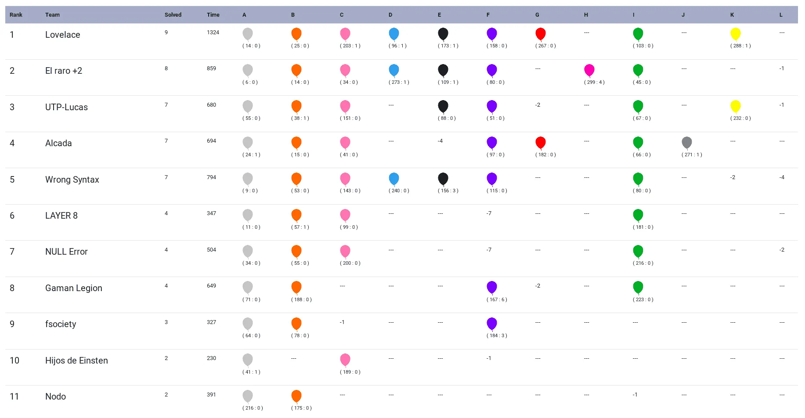Open the Wrong Syntax team name
Screen dimensions: 805x418
[72, 180]
